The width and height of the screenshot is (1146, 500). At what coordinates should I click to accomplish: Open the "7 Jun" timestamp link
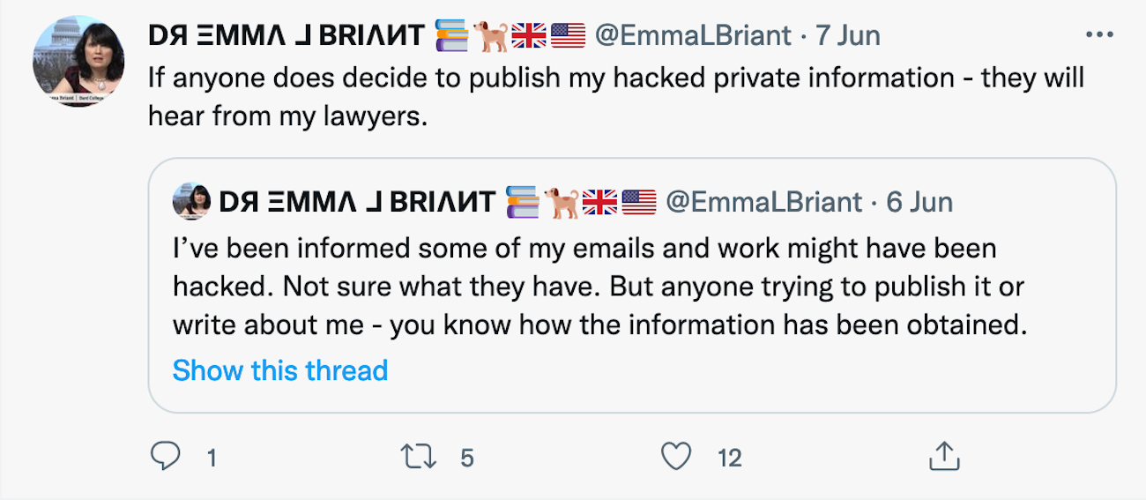pyautogui.click(x=848, y=35)
